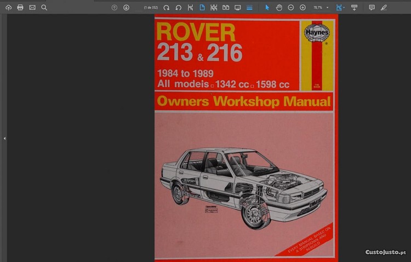This screenshot has width=411, height=262.
Task: Open the fit page options dropdown
Action: point(344,8)
